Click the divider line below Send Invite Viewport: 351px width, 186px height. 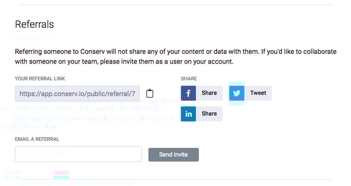coord(176,179)
